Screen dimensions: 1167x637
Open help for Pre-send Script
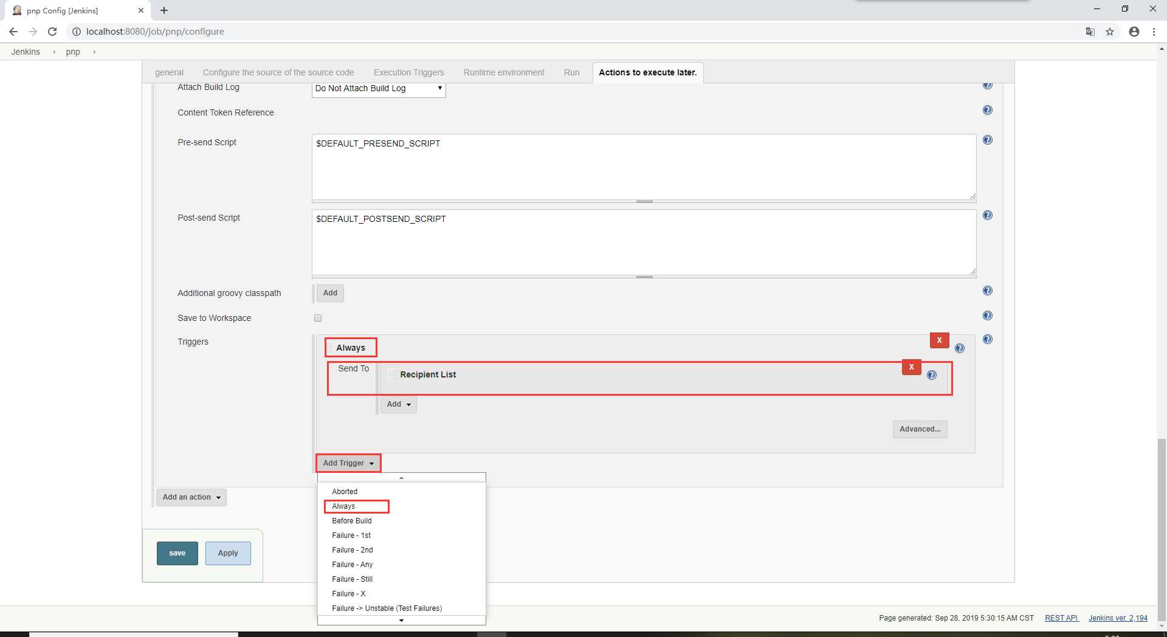(988, 140)
